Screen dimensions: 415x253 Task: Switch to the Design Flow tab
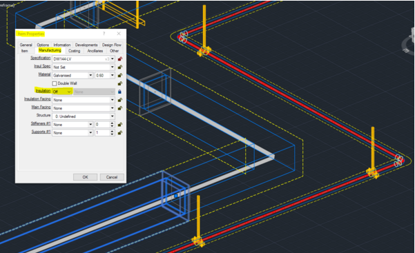(x=112, y=45)
